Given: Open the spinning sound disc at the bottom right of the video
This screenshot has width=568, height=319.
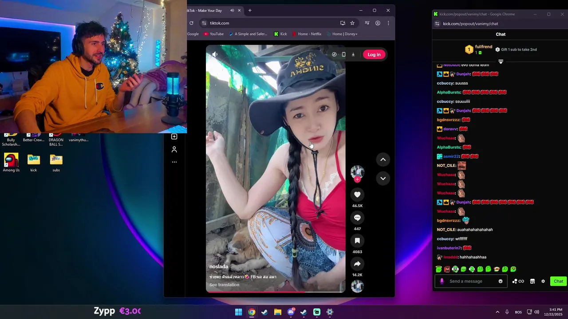Looking at the screenshot, I should pyautogui.click(x=357, y=286).
